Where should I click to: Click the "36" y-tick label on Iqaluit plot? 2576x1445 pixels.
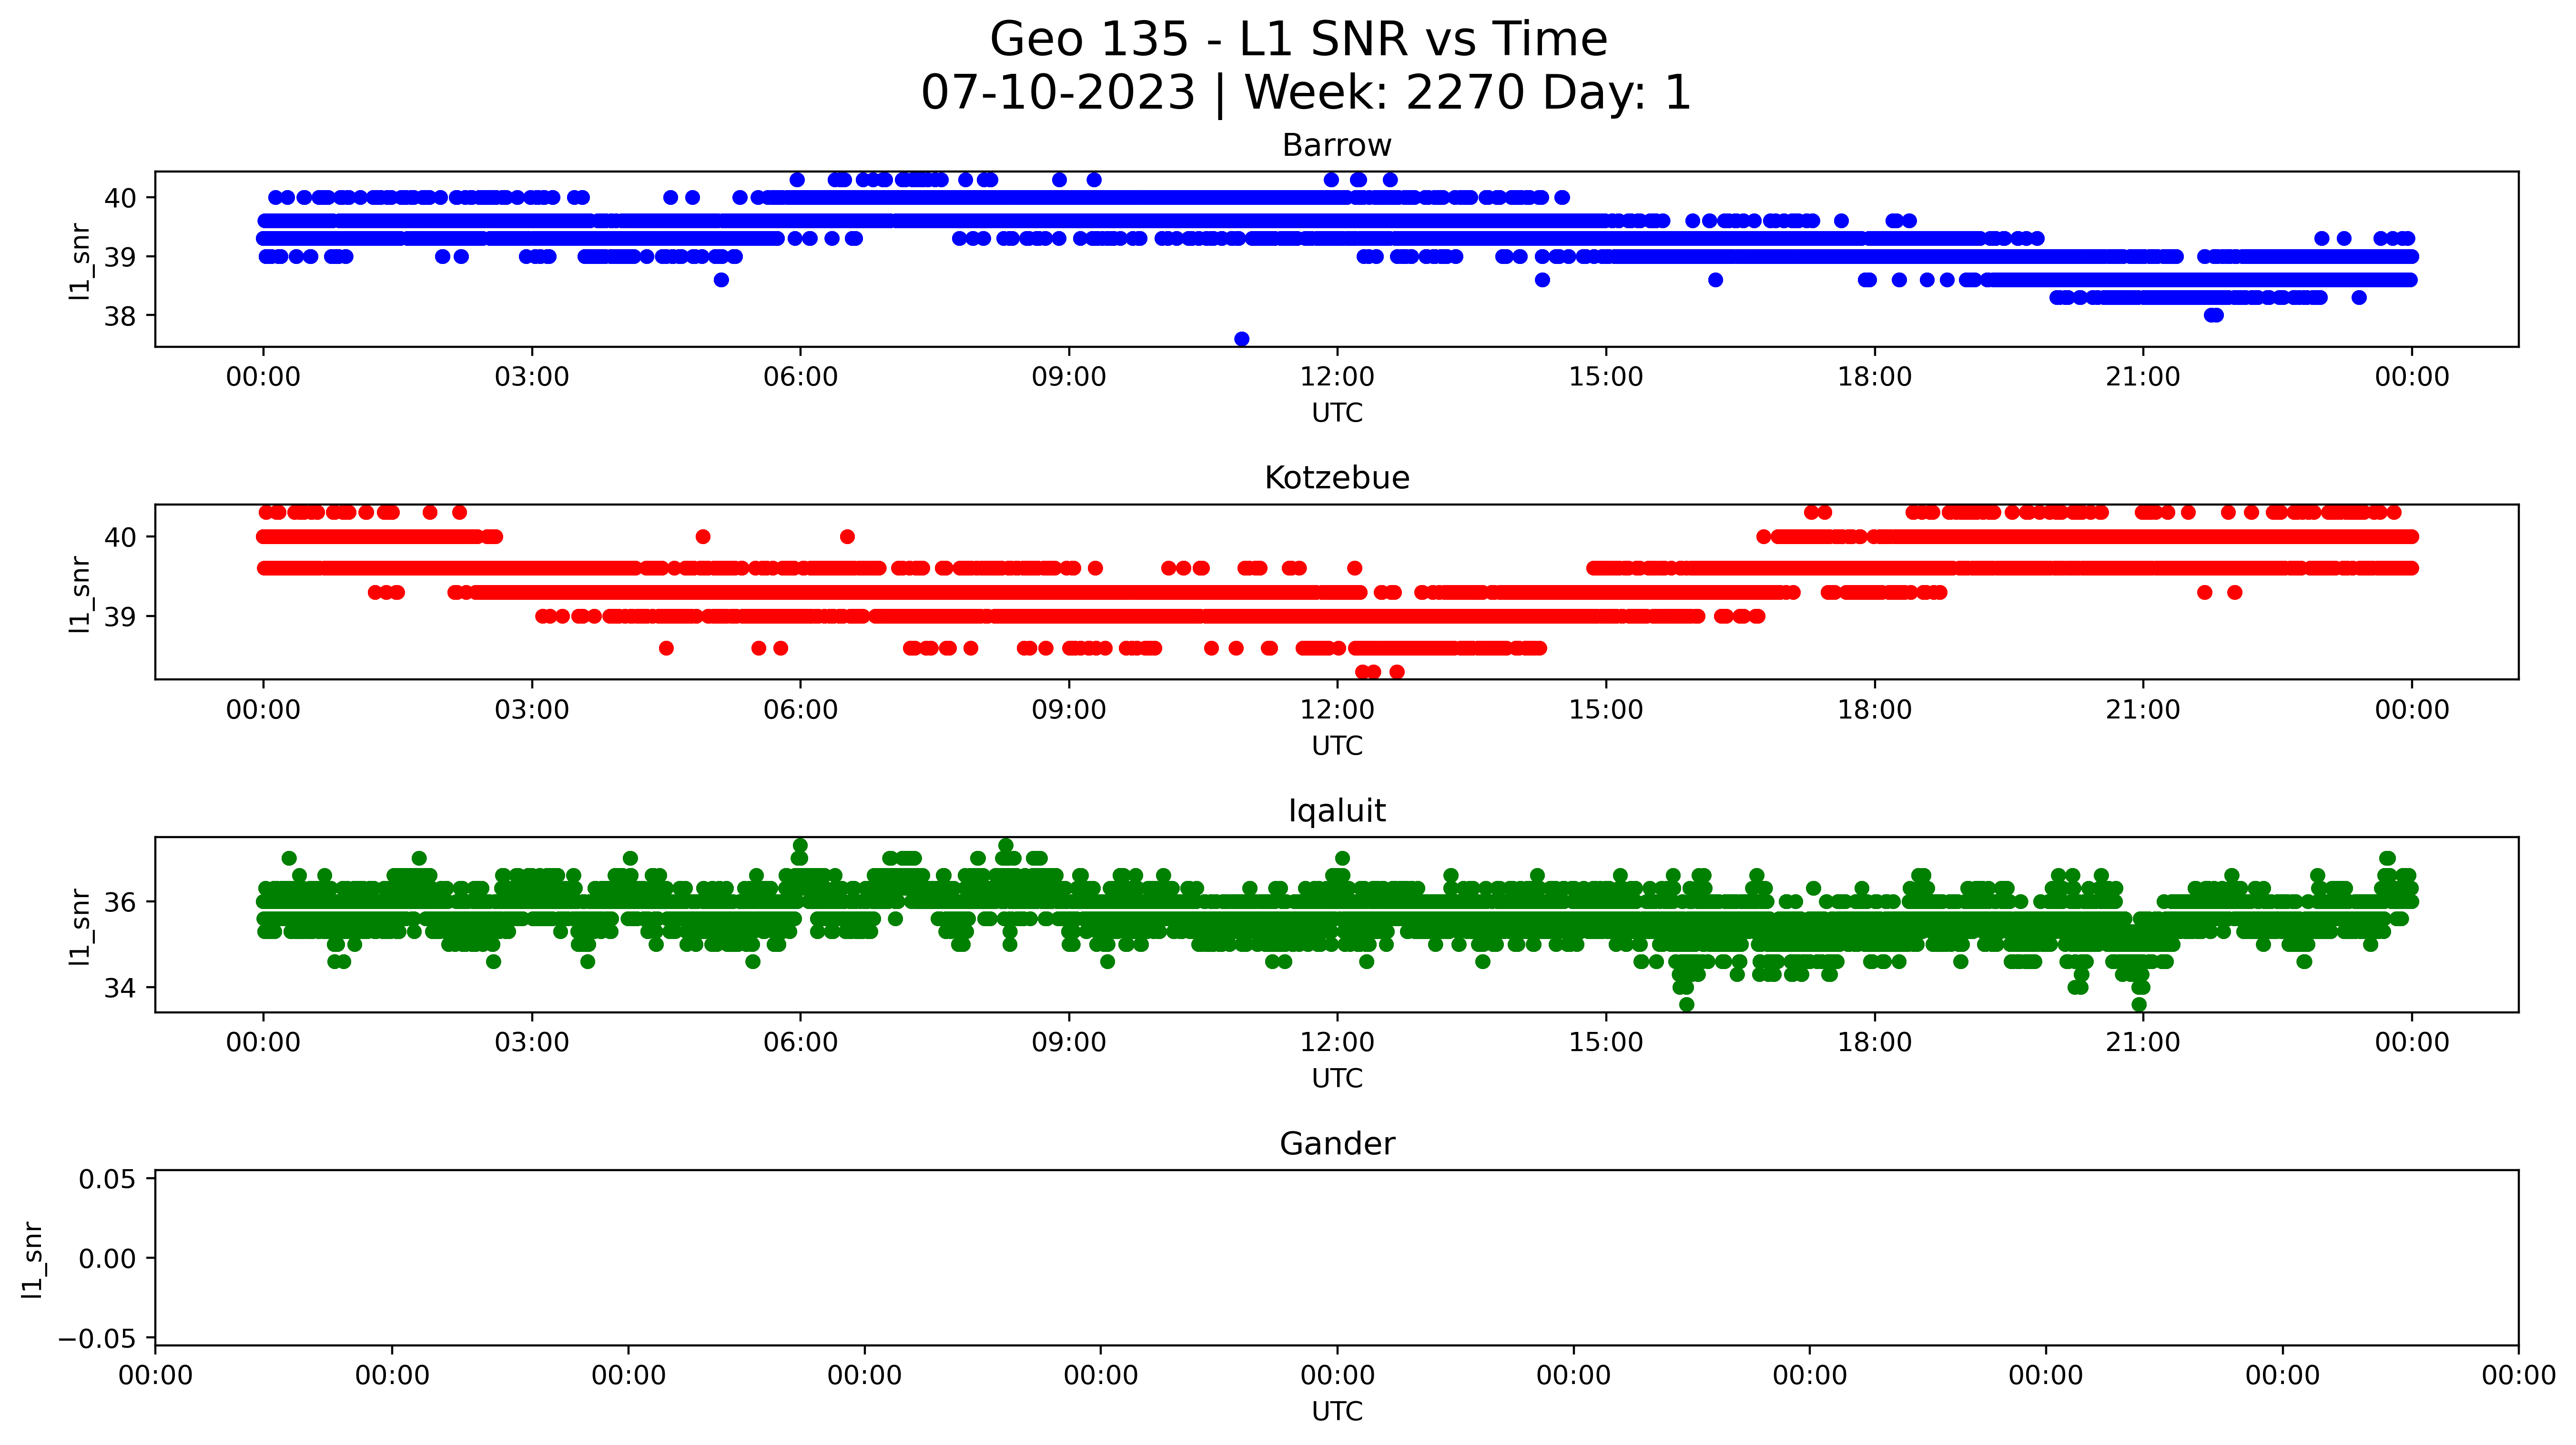121,902
